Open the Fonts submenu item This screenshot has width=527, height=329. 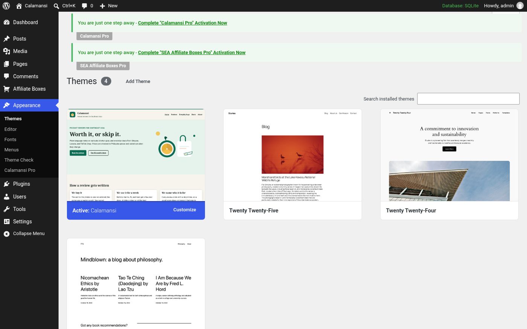(x=11, y=139)
